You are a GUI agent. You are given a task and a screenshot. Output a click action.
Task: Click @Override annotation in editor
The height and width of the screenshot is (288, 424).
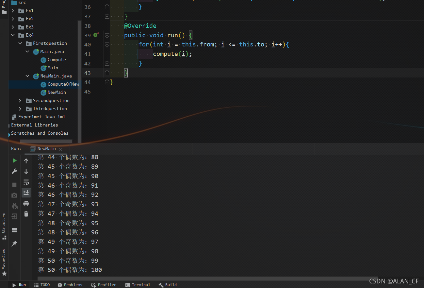click(140, 25)
